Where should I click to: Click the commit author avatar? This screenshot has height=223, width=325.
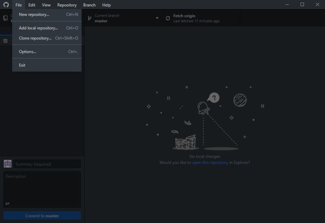(8, 164)
